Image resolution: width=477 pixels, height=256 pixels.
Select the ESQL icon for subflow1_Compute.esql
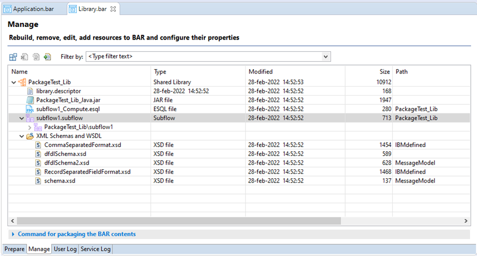point(30,109)
